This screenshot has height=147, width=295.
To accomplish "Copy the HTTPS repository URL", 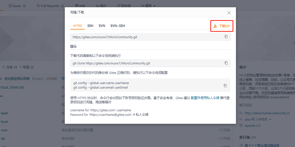I will tap(226, 37).
